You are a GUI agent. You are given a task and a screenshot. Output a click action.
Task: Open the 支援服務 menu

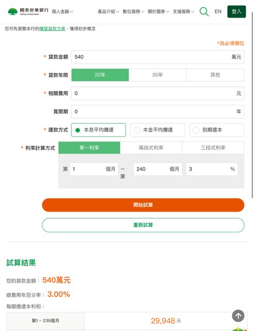pos(184,11)
